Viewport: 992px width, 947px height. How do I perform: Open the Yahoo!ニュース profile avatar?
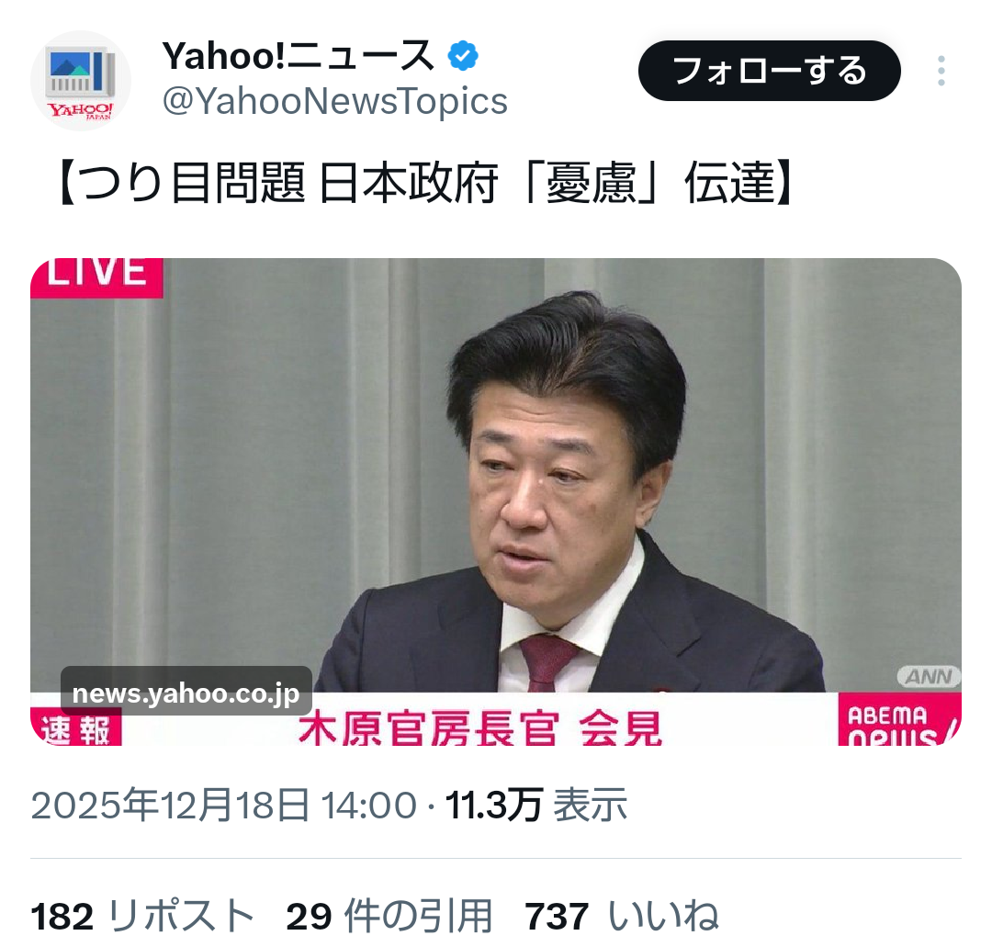tap(80, 80)
